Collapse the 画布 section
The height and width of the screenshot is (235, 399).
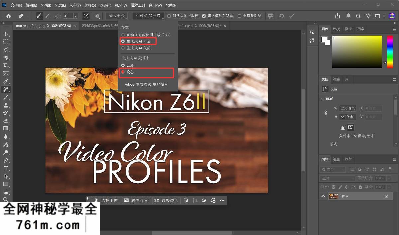[322, 99]
